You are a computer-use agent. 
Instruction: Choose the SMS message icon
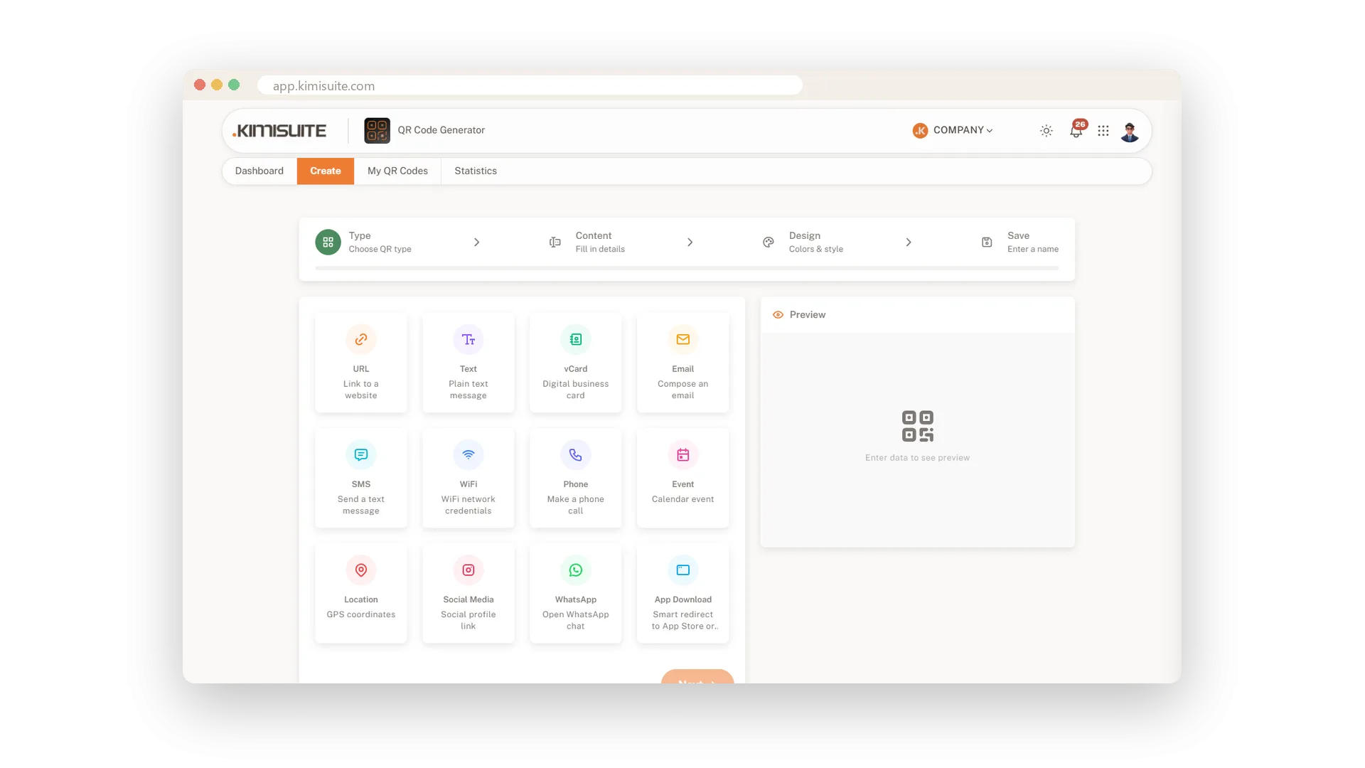tap(361, 454)
